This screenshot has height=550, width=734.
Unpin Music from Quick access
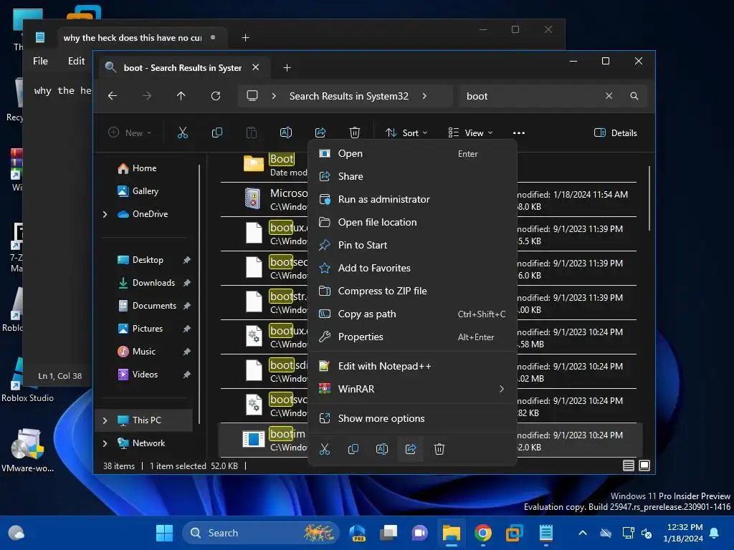pyautogui.click(x=187, y=352)
